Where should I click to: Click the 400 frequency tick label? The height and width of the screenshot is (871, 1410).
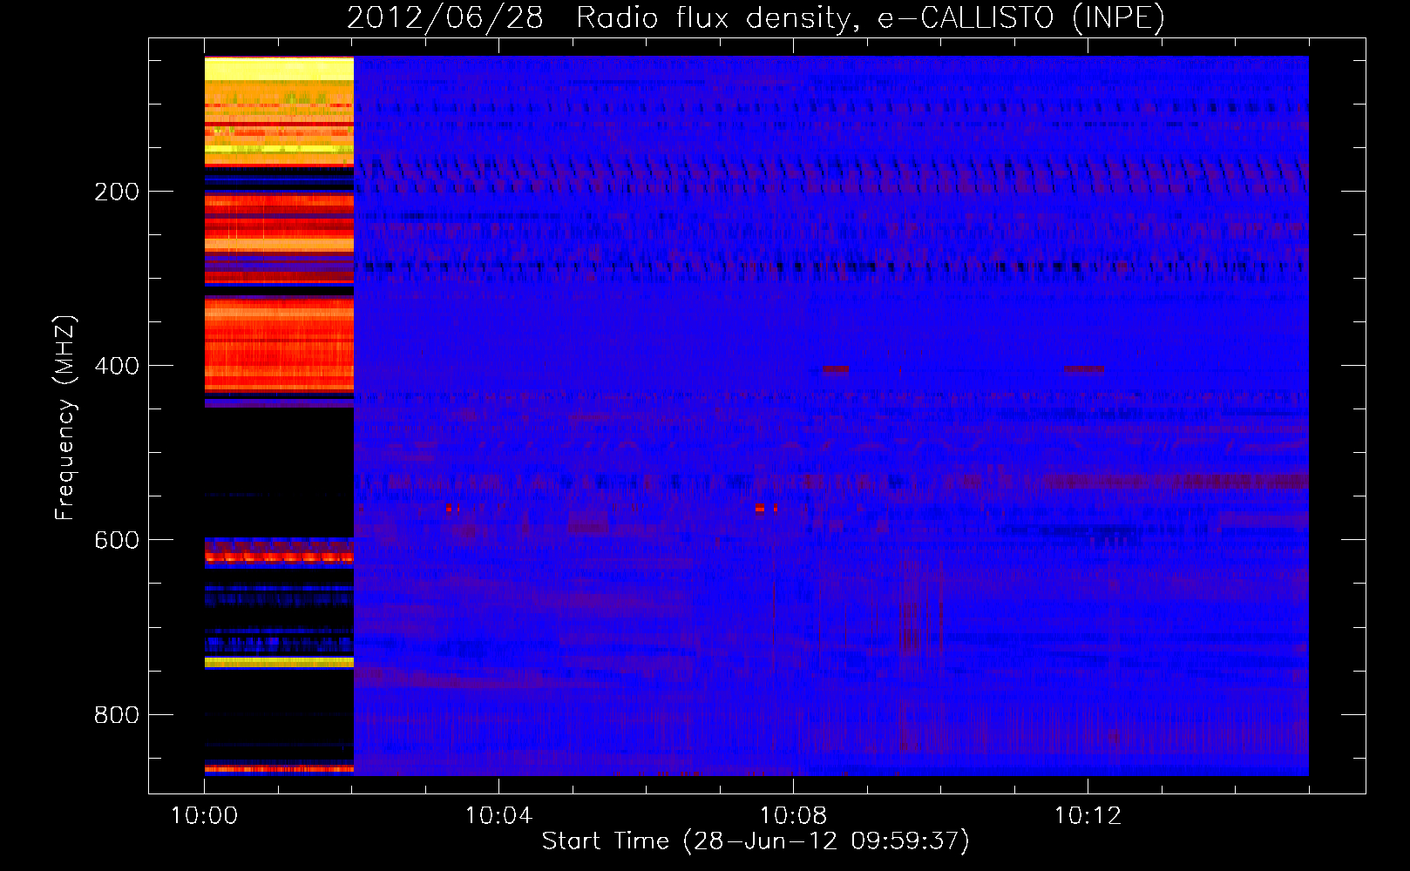coord(117,366)
